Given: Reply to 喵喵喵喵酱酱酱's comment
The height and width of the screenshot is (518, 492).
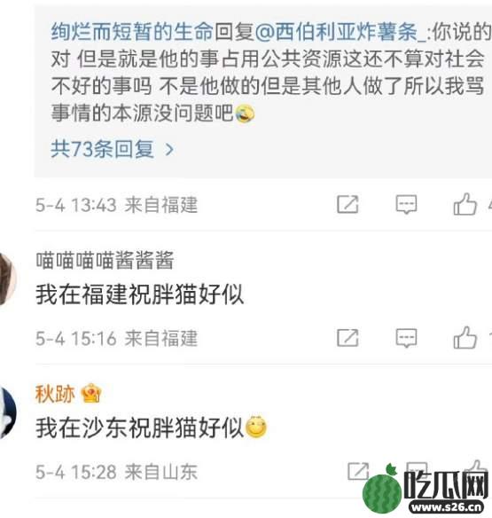Looking at the screenshot, I should tap(406, 338).
